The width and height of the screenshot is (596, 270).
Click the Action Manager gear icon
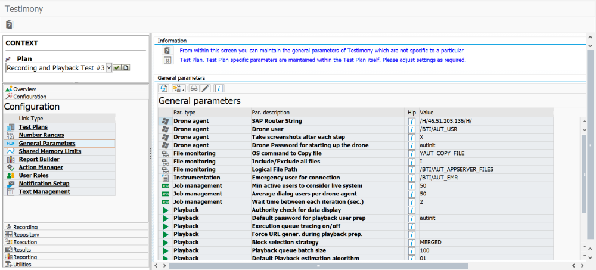coord(11,167)
